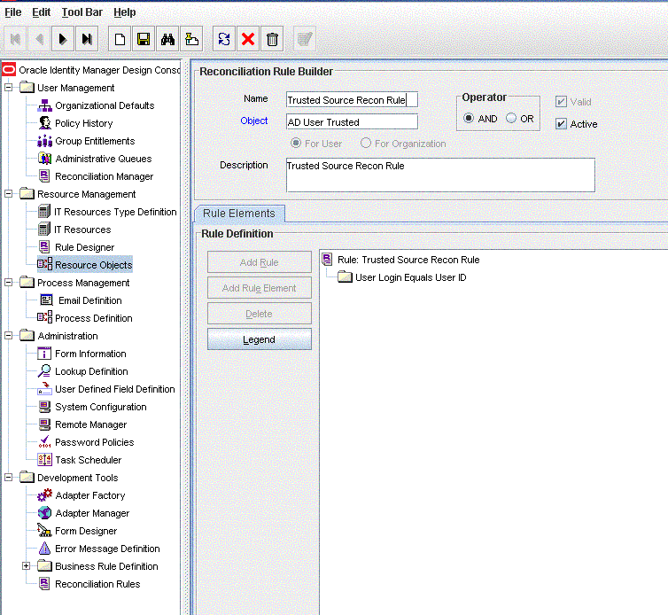The width and height of the screenshot is (668, 615).
Task: Click the Add Rule button
Action: 259,262
